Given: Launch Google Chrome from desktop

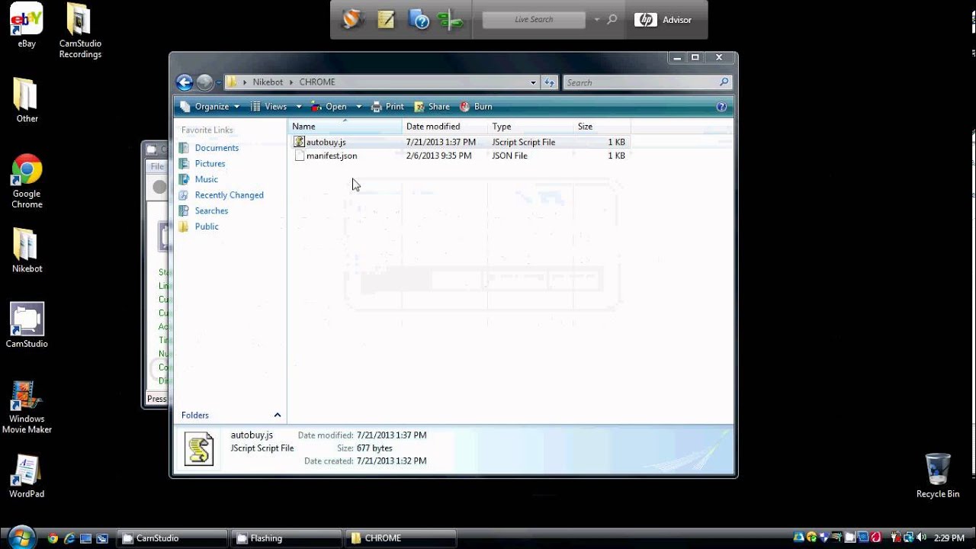Looking at the screenshot, I should [x=27, y=181].
